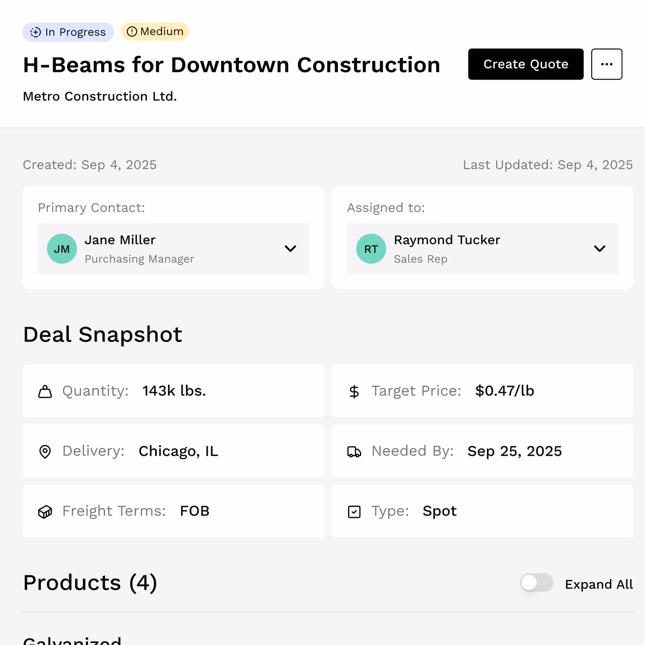This screenshot has width=645, height=645.
Task: Click the Metro Construction Ltd. company name
Action: [x=100, y=96]
